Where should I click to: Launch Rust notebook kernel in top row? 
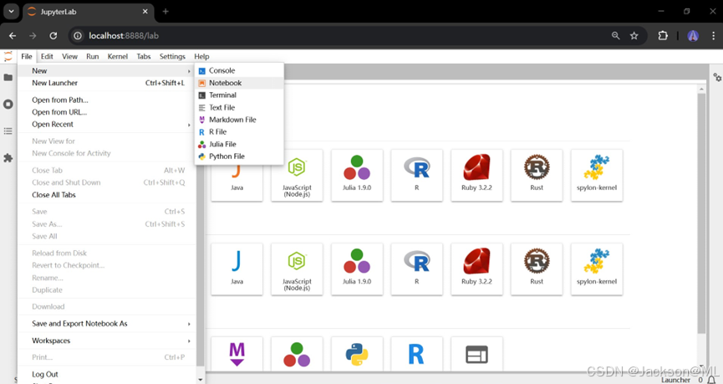tap(537, 175)
